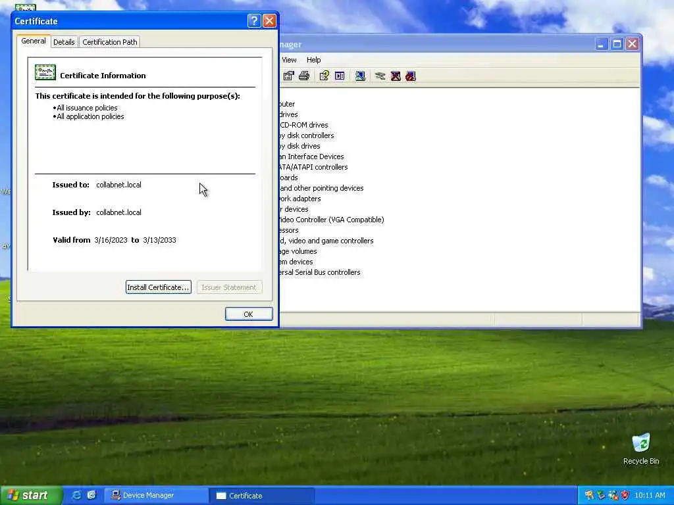Close the Device Manager window
The image size is (674, 505).
click(x=633, y=44)
